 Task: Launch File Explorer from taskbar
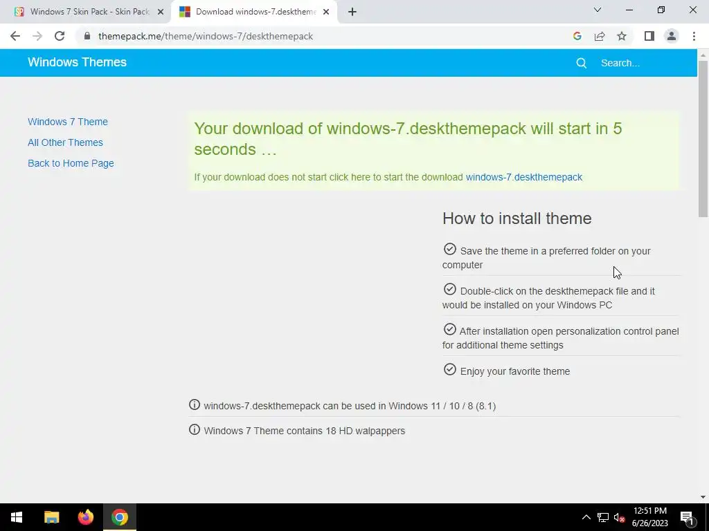51,517
